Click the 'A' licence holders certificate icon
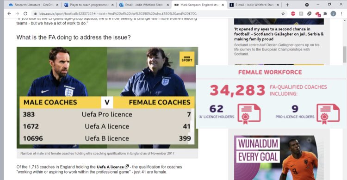The height and width of the screenshot is (180, 347). coord(249,114)
